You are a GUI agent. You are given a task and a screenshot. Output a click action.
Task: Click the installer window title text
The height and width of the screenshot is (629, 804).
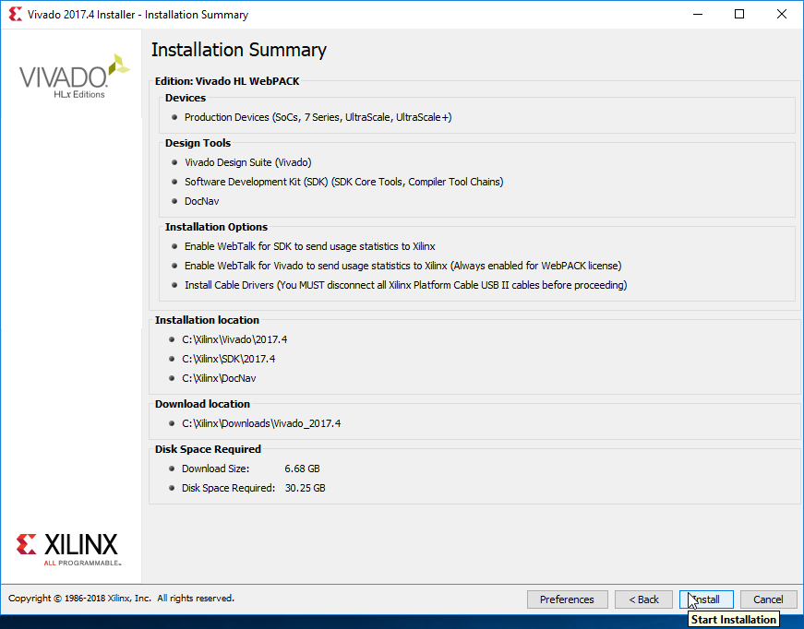pos(138,15)
